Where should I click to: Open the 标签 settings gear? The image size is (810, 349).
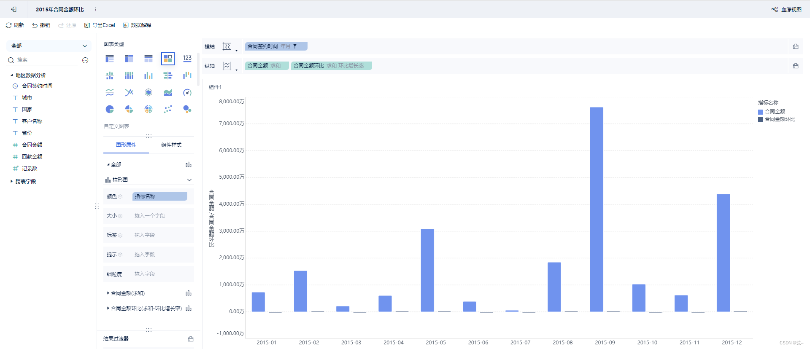tap(120, 236)
